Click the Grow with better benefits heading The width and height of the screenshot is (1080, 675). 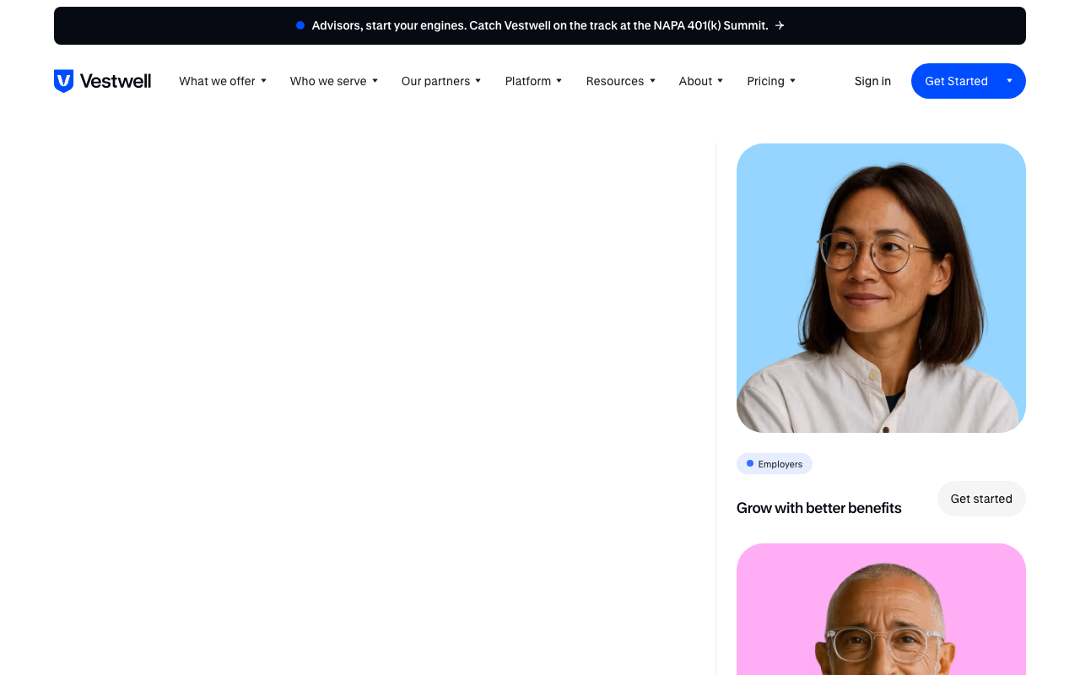[818, 508]
